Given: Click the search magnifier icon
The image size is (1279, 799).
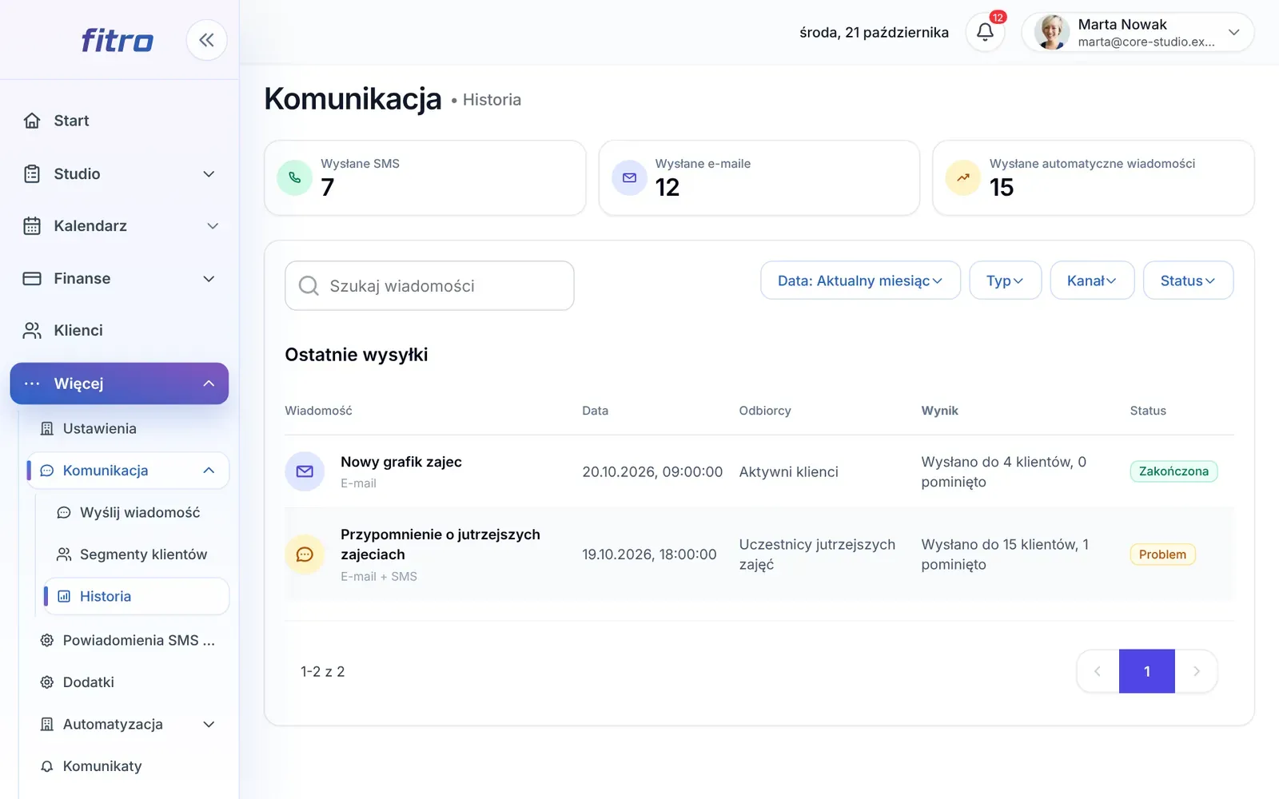Looking at the screenshot, I should (309, 285).
